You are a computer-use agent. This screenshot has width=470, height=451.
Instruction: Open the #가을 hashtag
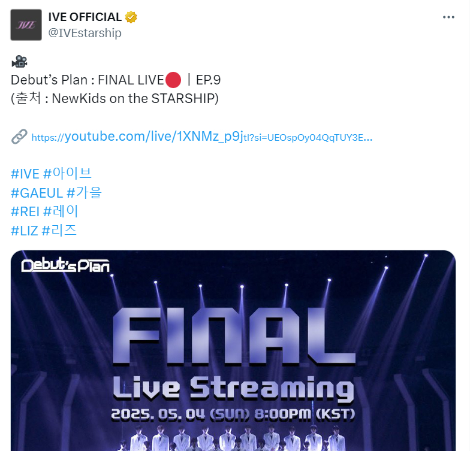click(84, 193)
